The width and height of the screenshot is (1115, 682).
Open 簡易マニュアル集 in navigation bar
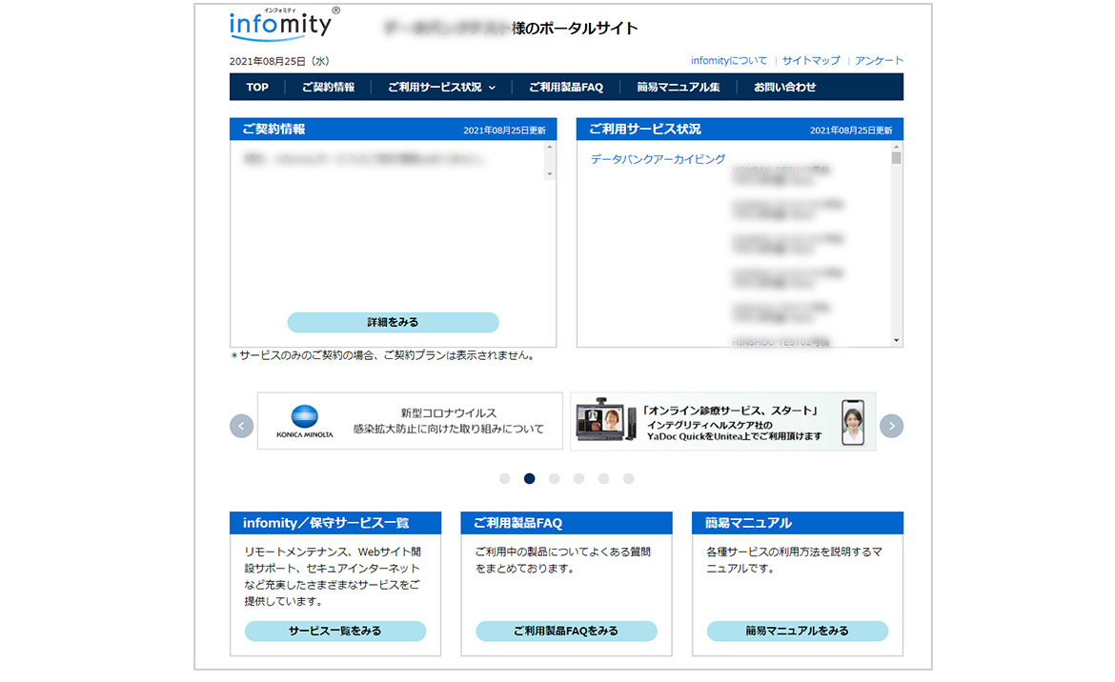[x=679, y=87]
